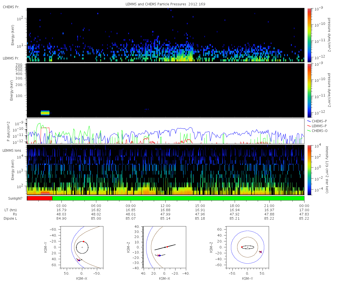This screenshot has height=282, width=338.
Task: Click the red segment of the Sunlight bar
Action: tap(39, 198)
